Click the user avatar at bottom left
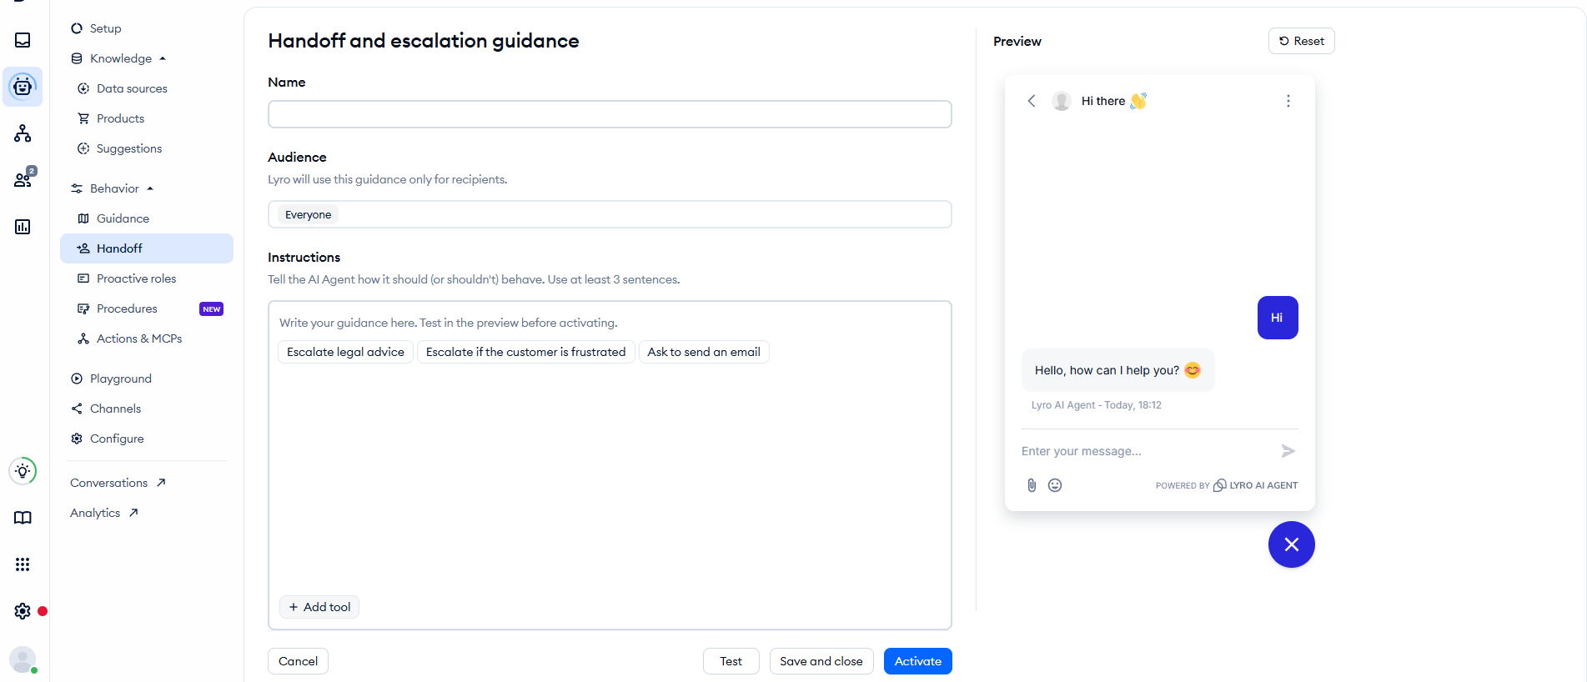 click(x=23, y=659)
